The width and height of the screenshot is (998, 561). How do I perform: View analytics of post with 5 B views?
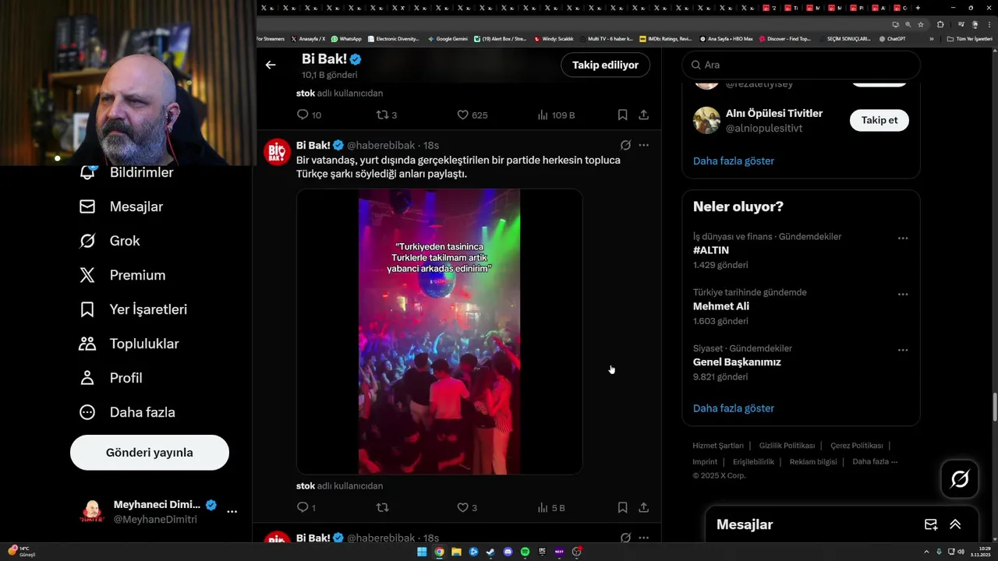click(x=551, y=507)
